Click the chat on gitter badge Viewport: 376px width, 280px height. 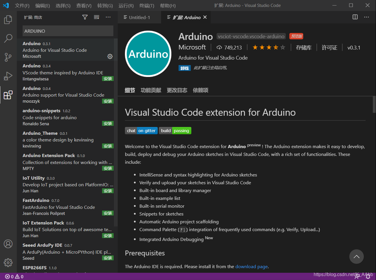(x=141, y=131)
